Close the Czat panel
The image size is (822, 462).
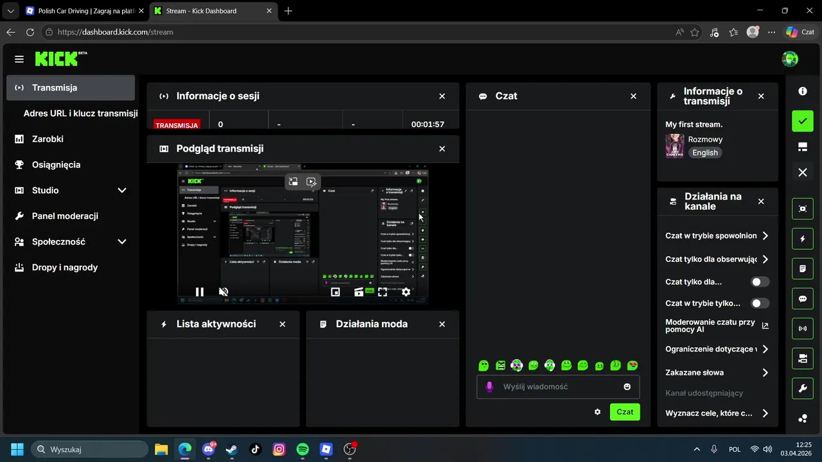point(633,96)
